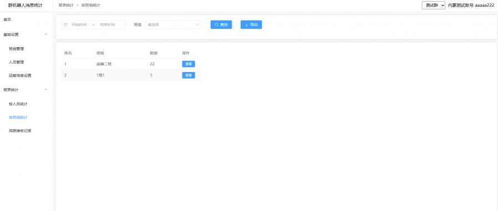Click the count cell showing 3
The image size is (498, 211).
151,75
